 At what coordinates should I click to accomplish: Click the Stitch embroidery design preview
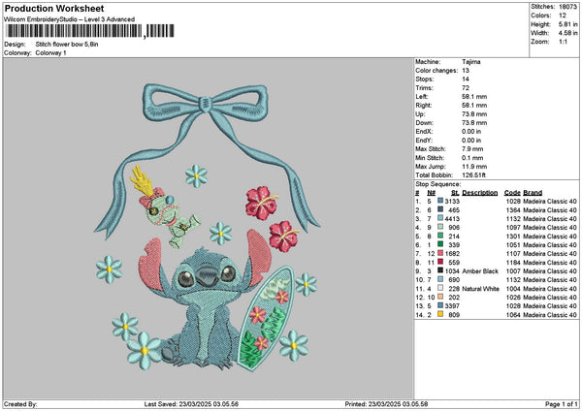[207, 228]
